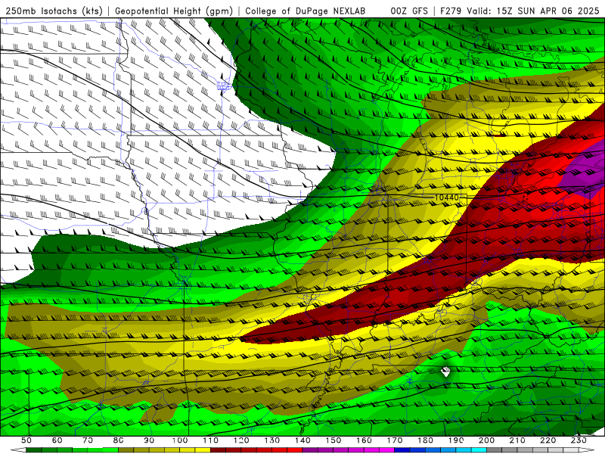
Task: Click the '140' tick on the color scale
Action: (302, 440)
